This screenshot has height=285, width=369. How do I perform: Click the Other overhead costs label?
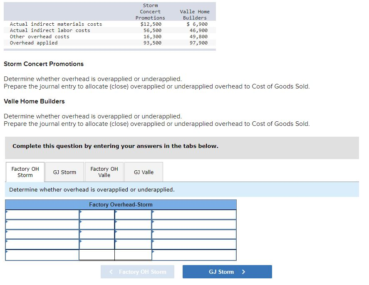coord(40,37)
